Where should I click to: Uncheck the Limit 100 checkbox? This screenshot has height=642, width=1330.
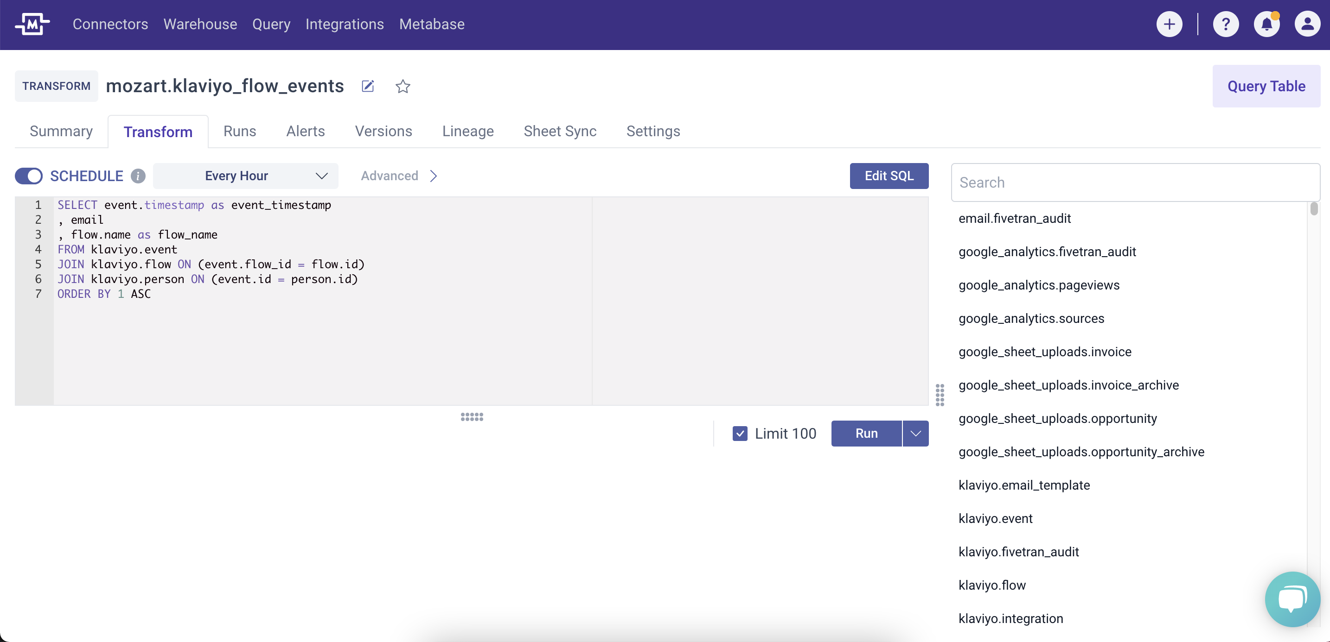tap(740, 433)
